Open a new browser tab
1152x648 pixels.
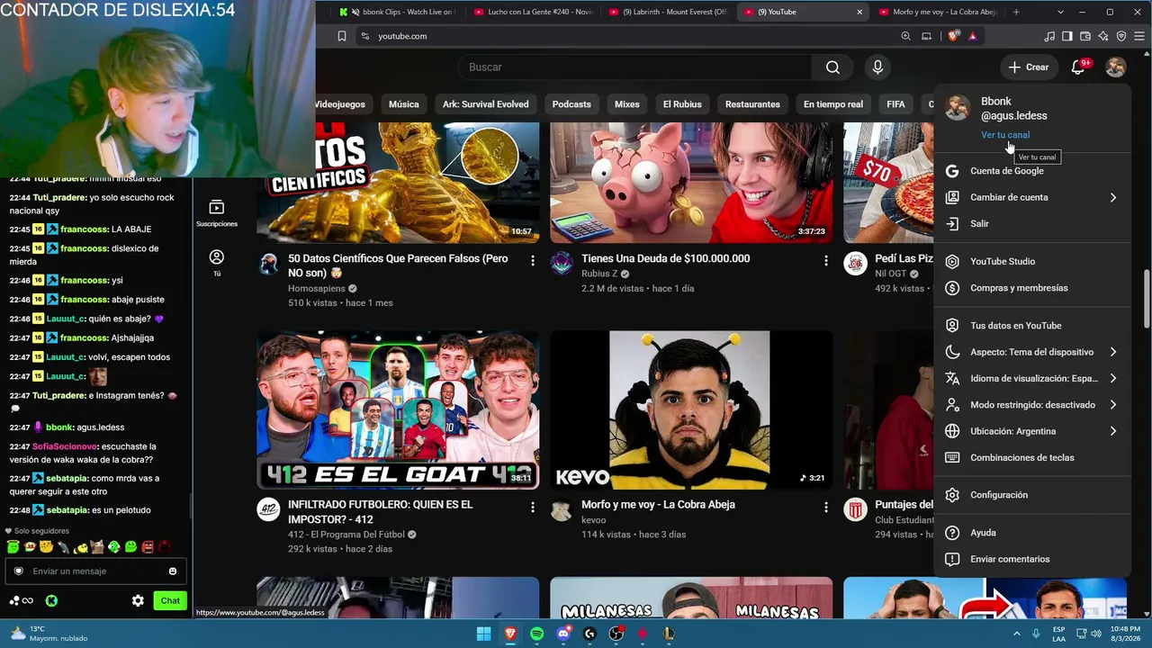click(1016, 12)
